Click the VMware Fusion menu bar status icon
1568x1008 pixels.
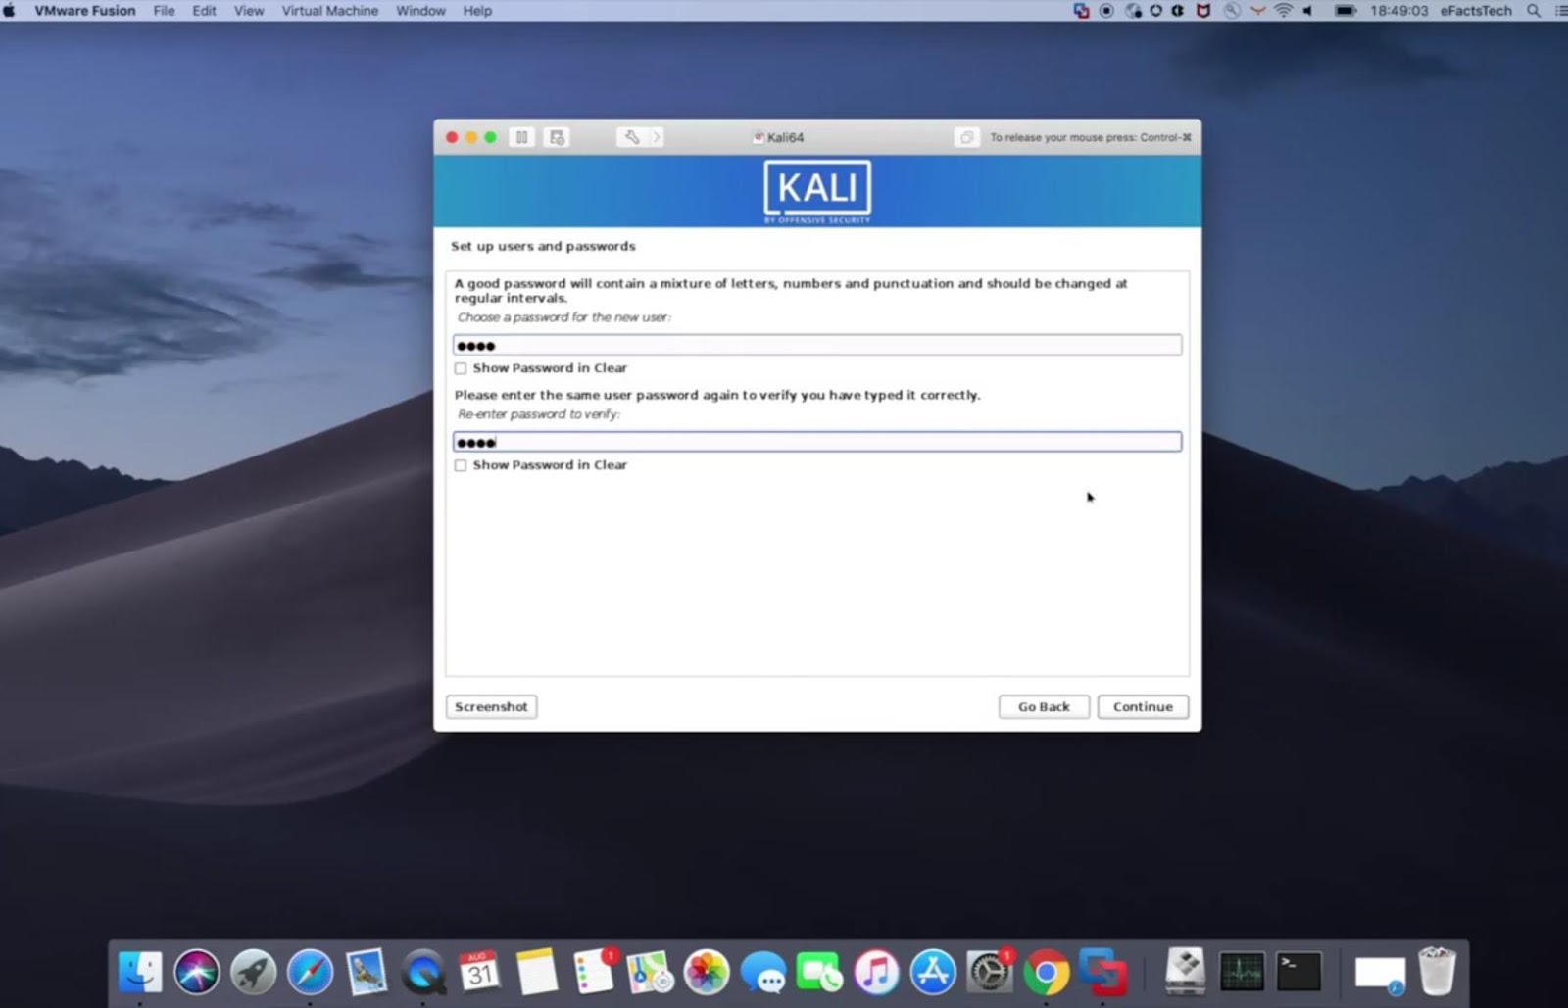point(1081,11)
